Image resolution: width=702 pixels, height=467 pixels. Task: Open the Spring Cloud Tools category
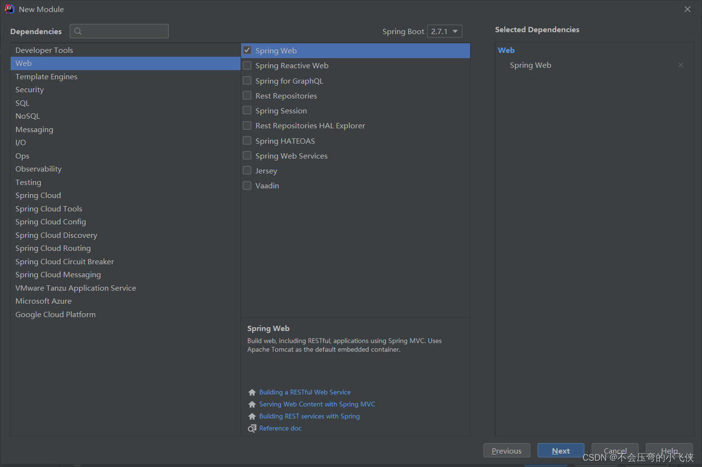point(125,209)
